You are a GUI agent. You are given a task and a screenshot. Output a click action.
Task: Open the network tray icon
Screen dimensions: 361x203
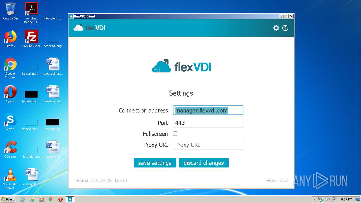coord(321,199)
